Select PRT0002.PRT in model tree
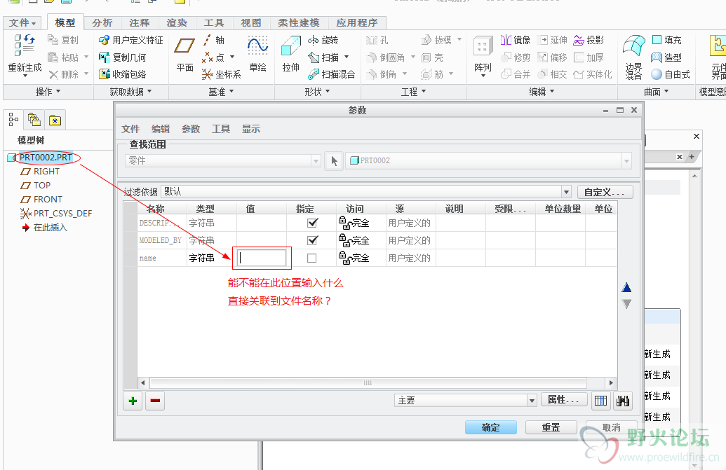 [x=46, y=158]
